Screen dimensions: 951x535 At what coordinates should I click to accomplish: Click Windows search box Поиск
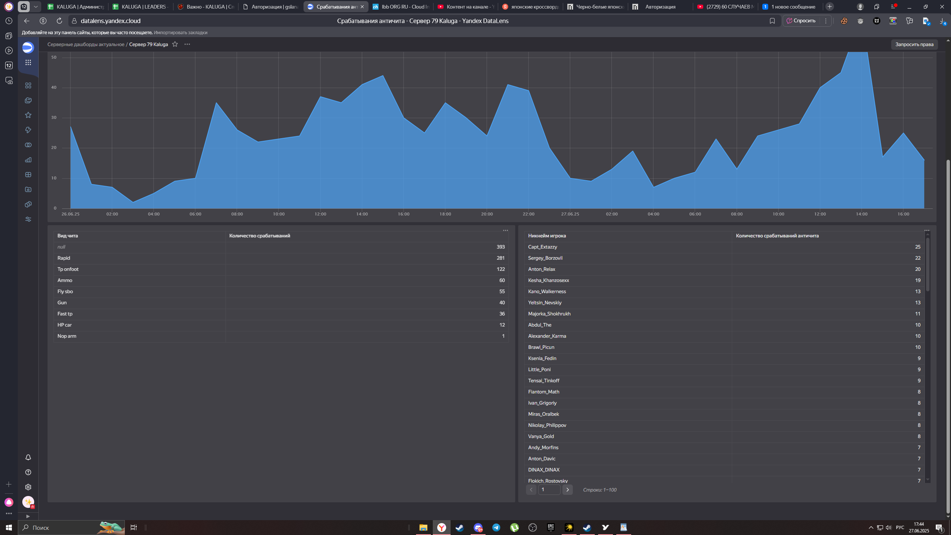[71, 528]
